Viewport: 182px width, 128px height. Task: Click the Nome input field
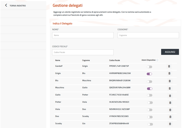(x=83, y=35)
